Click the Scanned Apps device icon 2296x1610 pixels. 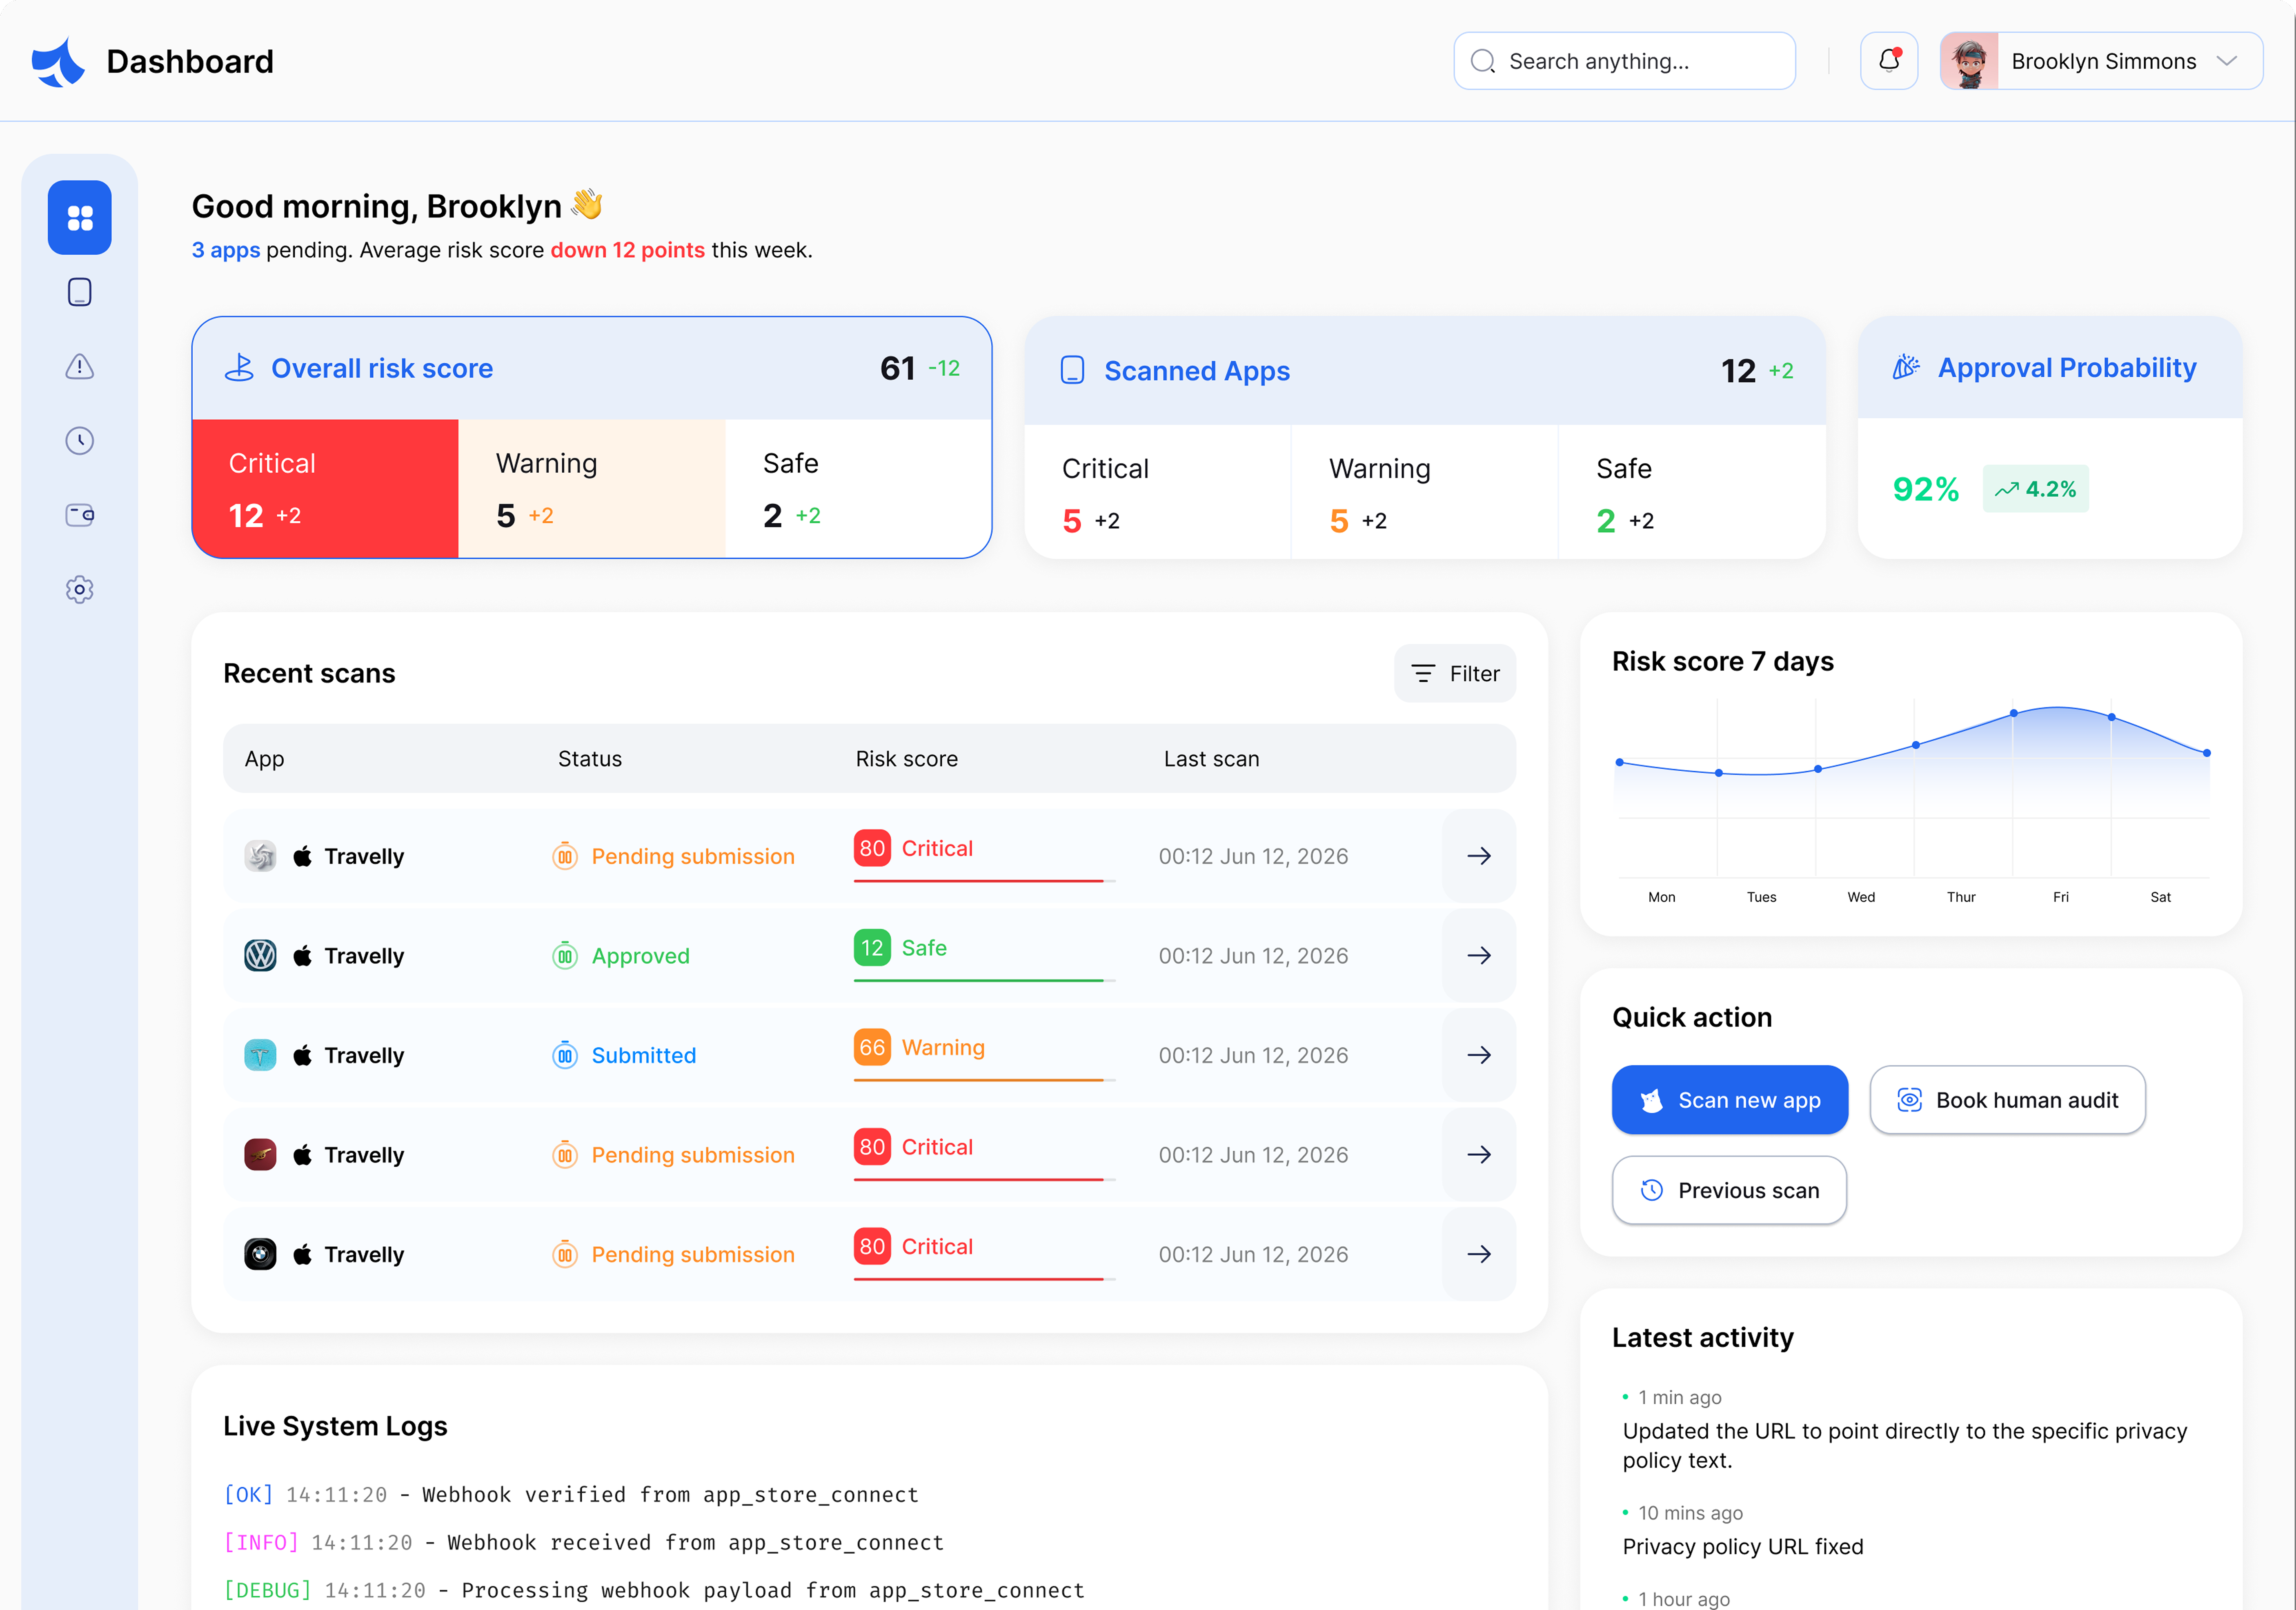pyautogui.click(x=1072, y=370)
